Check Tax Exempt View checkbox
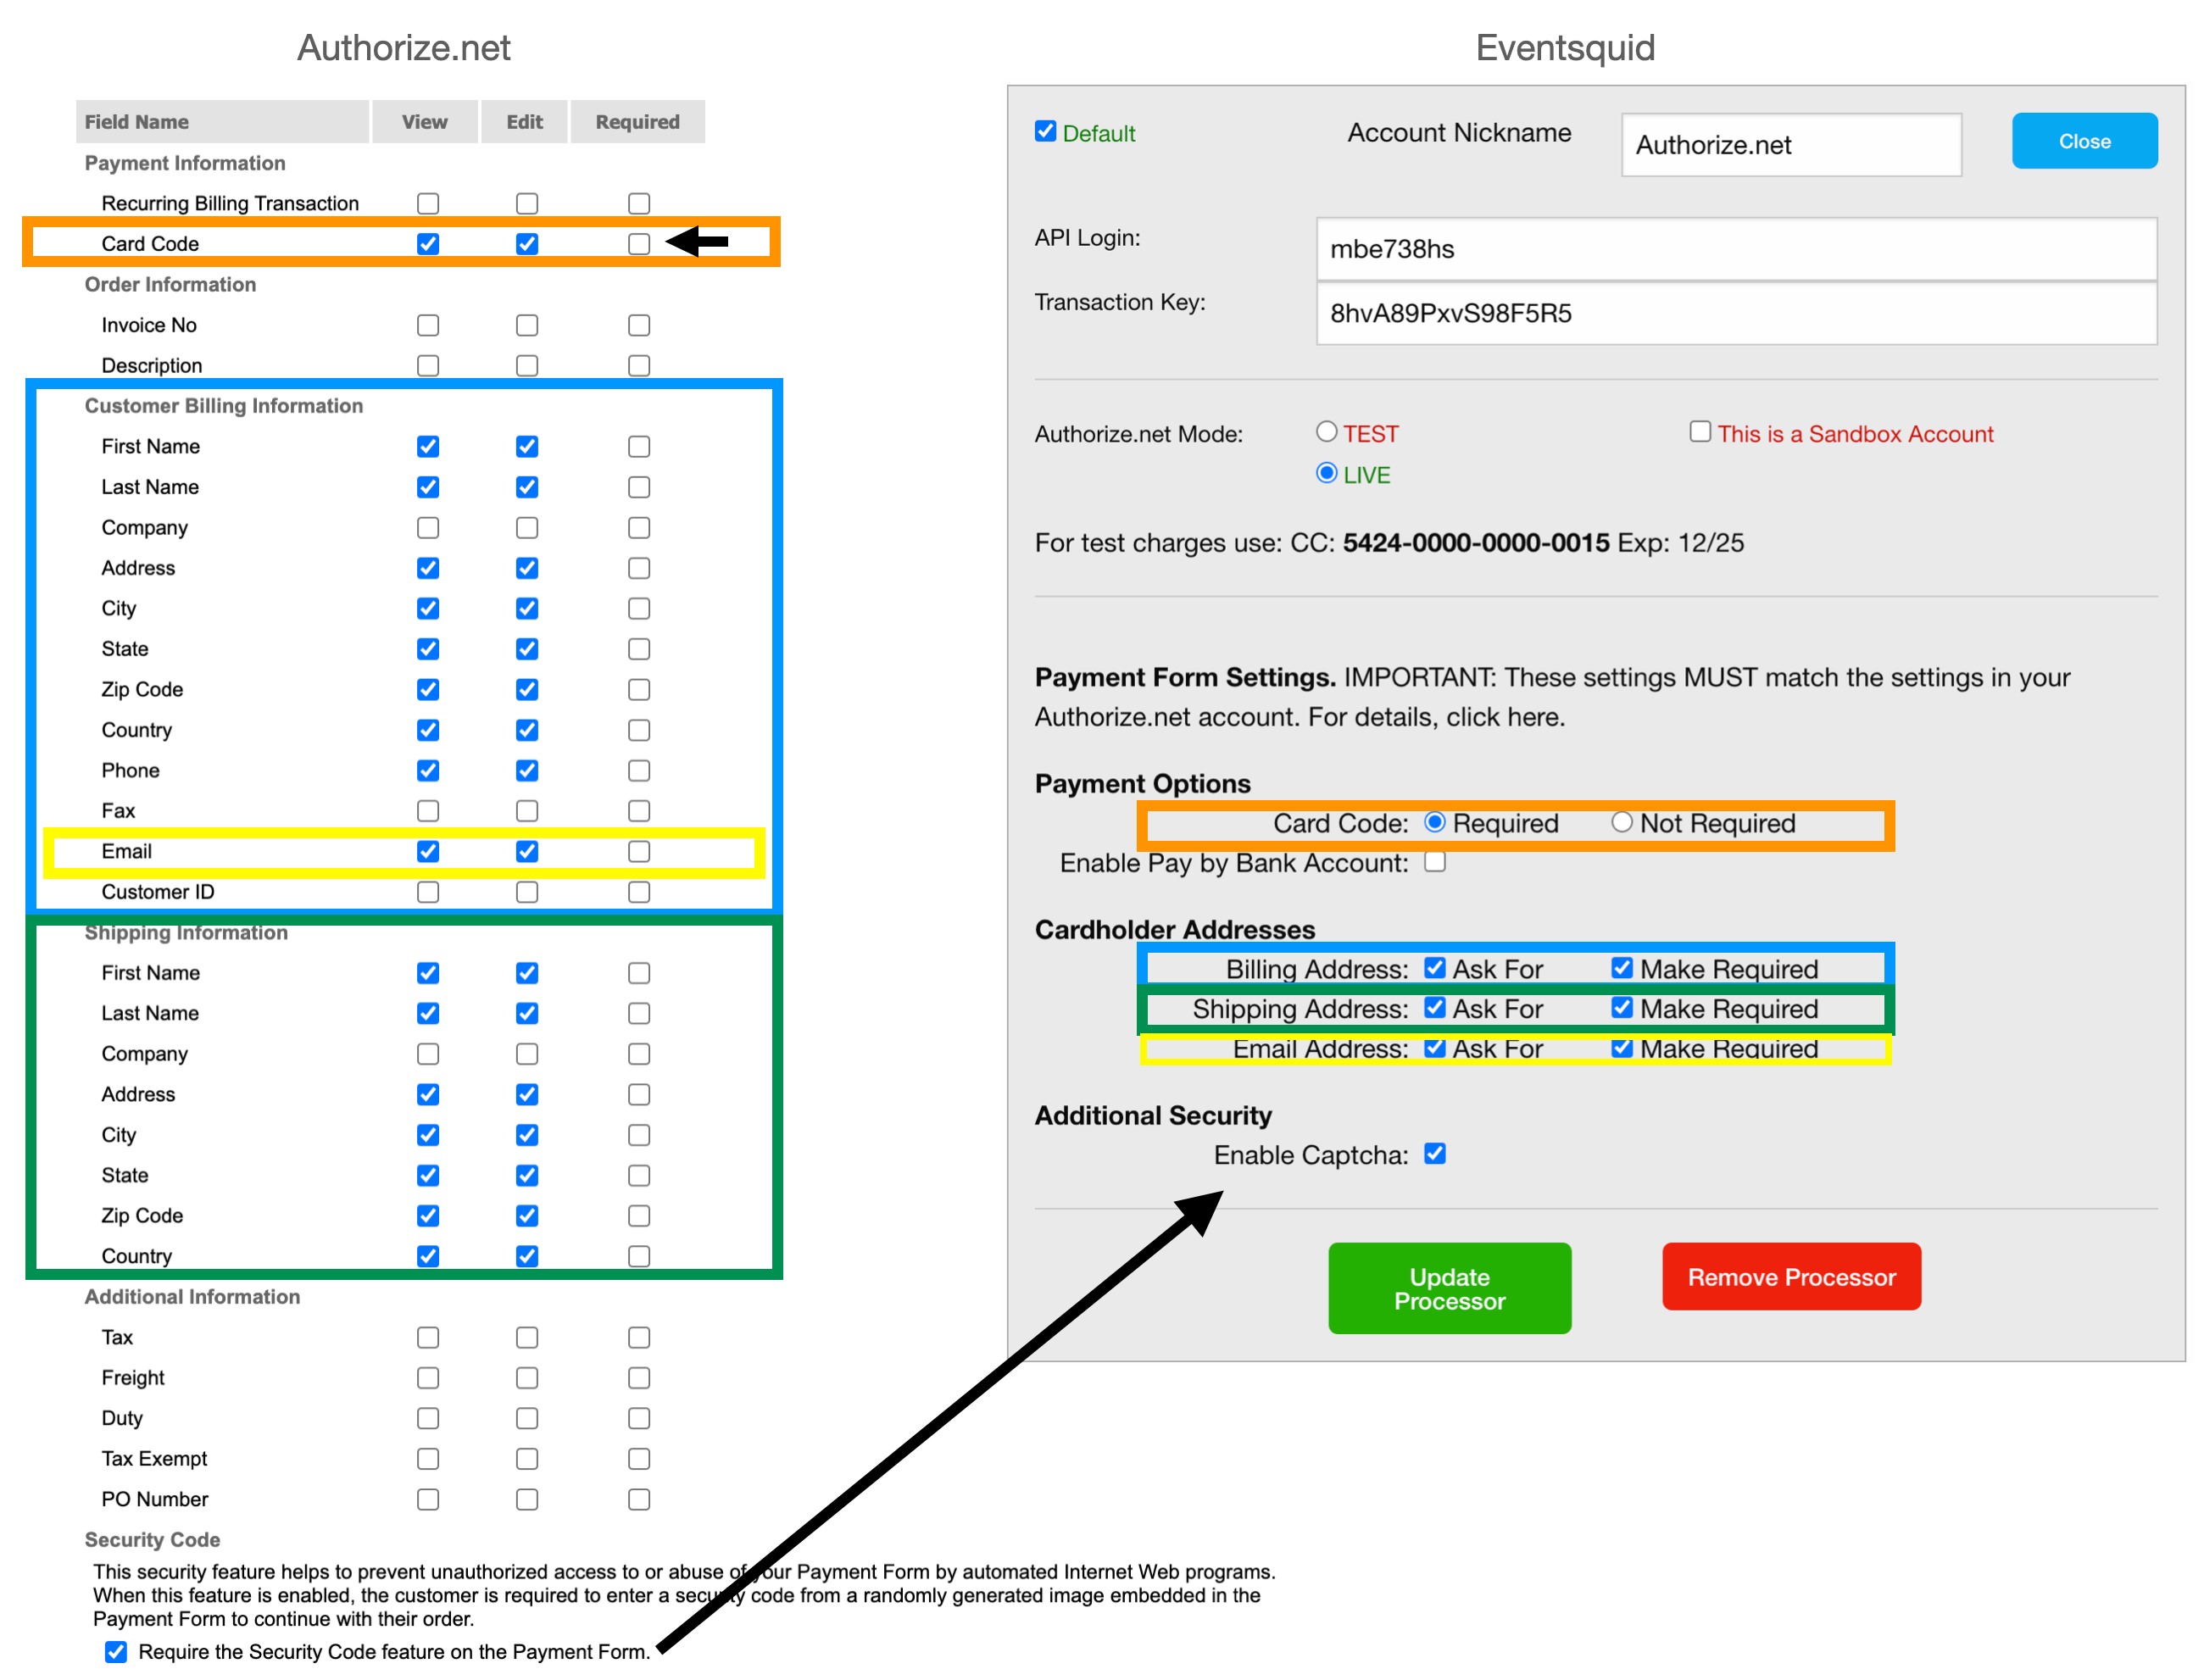Image resolution: width=2204 pixels, height=1680 pixels. pos(427,1458)
